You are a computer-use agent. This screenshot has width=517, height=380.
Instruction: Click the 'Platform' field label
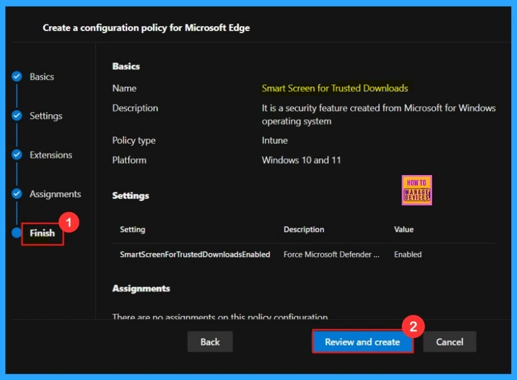pos(130,160)
